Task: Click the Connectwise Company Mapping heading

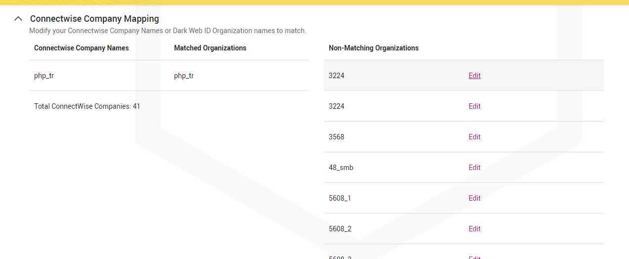Action: (x=94, y=19)
